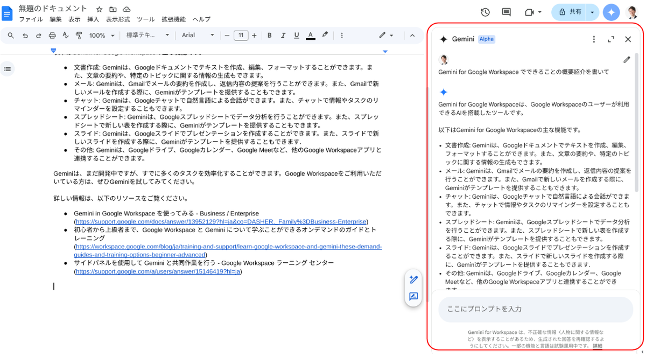Screen dimensions: 646x356
Task: Click the add comment floating button
Action: [x=413, y=296]
